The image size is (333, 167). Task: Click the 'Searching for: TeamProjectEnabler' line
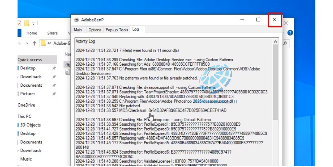tap(171, 92)
